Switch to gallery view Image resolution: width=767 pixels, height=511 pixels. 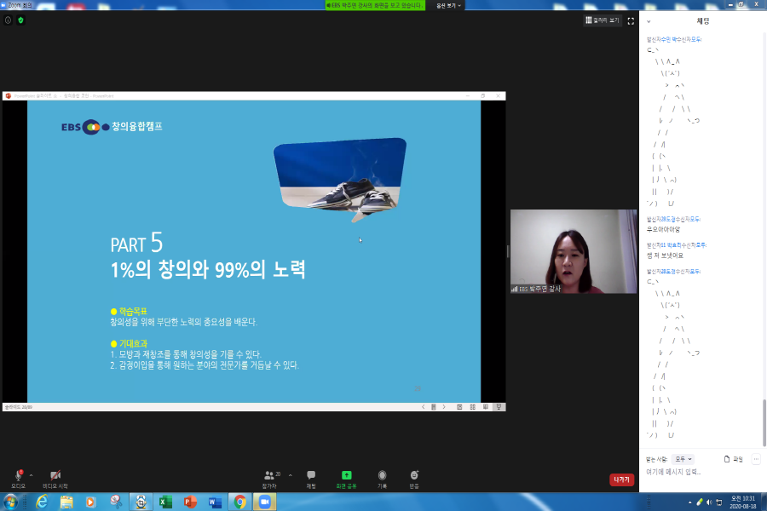[x=603, y=20]
